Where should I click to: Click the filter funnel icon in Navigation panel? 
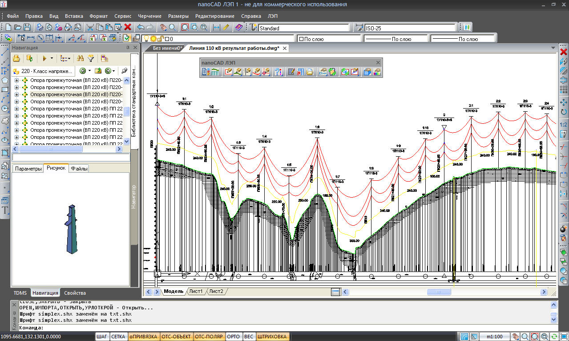pyautogui.click(x=91, y=58)
